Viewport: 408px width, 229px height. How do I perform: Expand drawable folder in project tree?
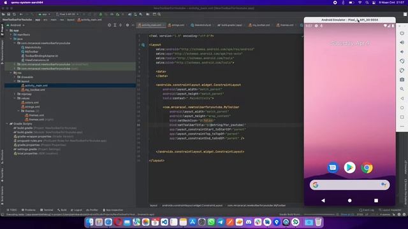coord(15,77)
